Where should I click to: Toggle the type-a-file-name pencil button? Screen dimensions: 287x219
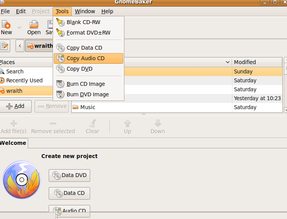pos(4,46)
